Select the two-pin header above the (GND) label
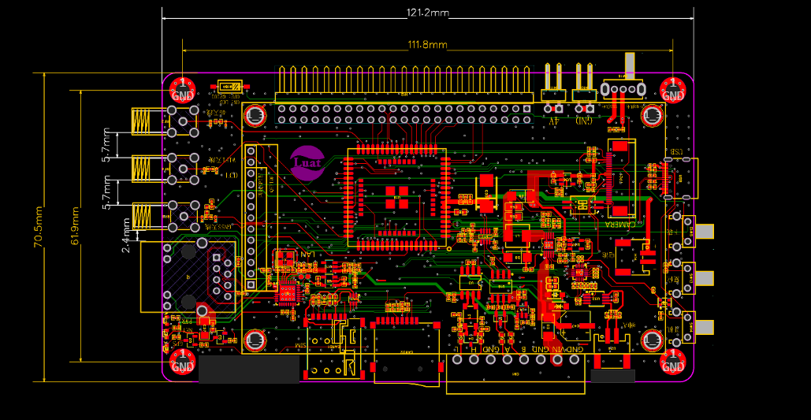Viewport: 811px width, 420px height. pyautogui.click(x=585, y=87)
